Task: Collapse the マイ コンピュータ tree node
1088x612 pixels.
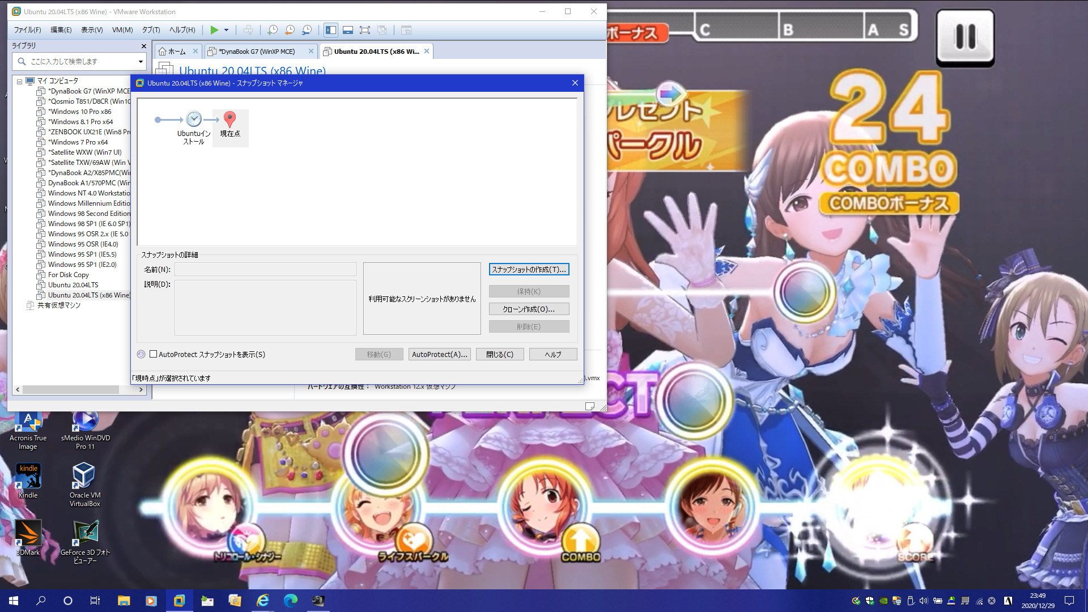Action: pos(19,82)
